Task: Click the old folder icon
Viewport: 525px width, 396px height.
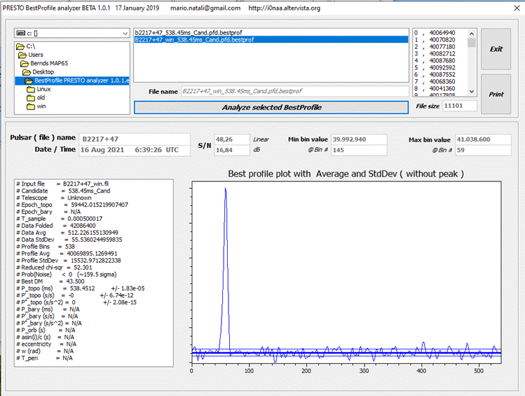Action: [31, 98]
